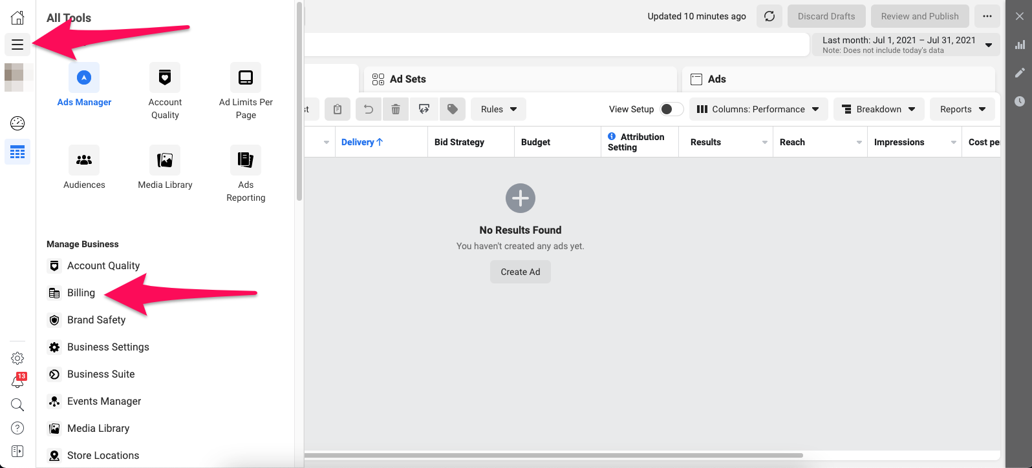Select Brand Safety menu entry
The width and height of the screenshot is (1032, 468).
pos(87,320)
